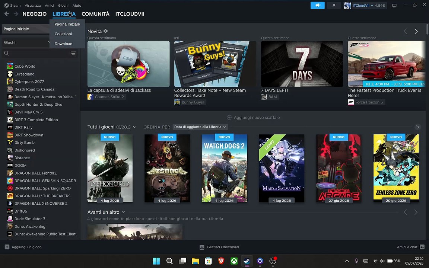
Task: Open the Visualizza menu
Action: coord(32,5)
